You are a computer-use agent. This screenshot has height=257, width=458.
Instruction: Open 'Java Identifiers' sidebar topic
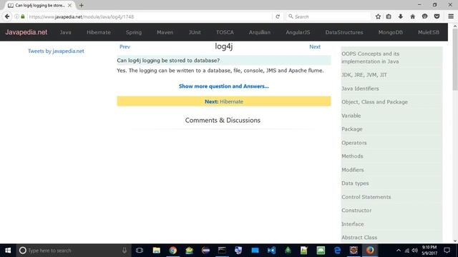point(360,89)
